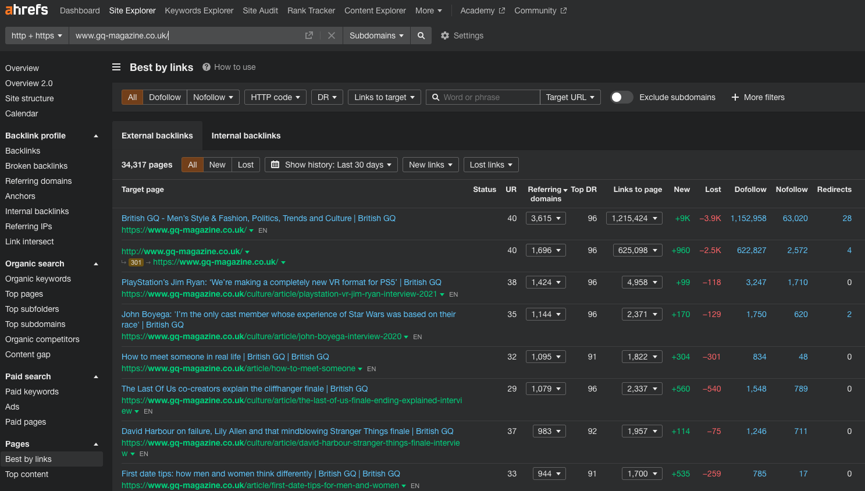Screen dimensions: 865x491
Task: Click redirects count 28
Action: coord(847,218)
